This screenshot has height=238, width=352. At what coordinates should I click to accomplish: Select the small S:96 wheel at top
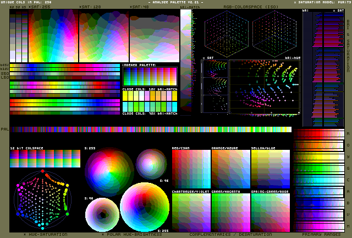(x=151, y=164)
